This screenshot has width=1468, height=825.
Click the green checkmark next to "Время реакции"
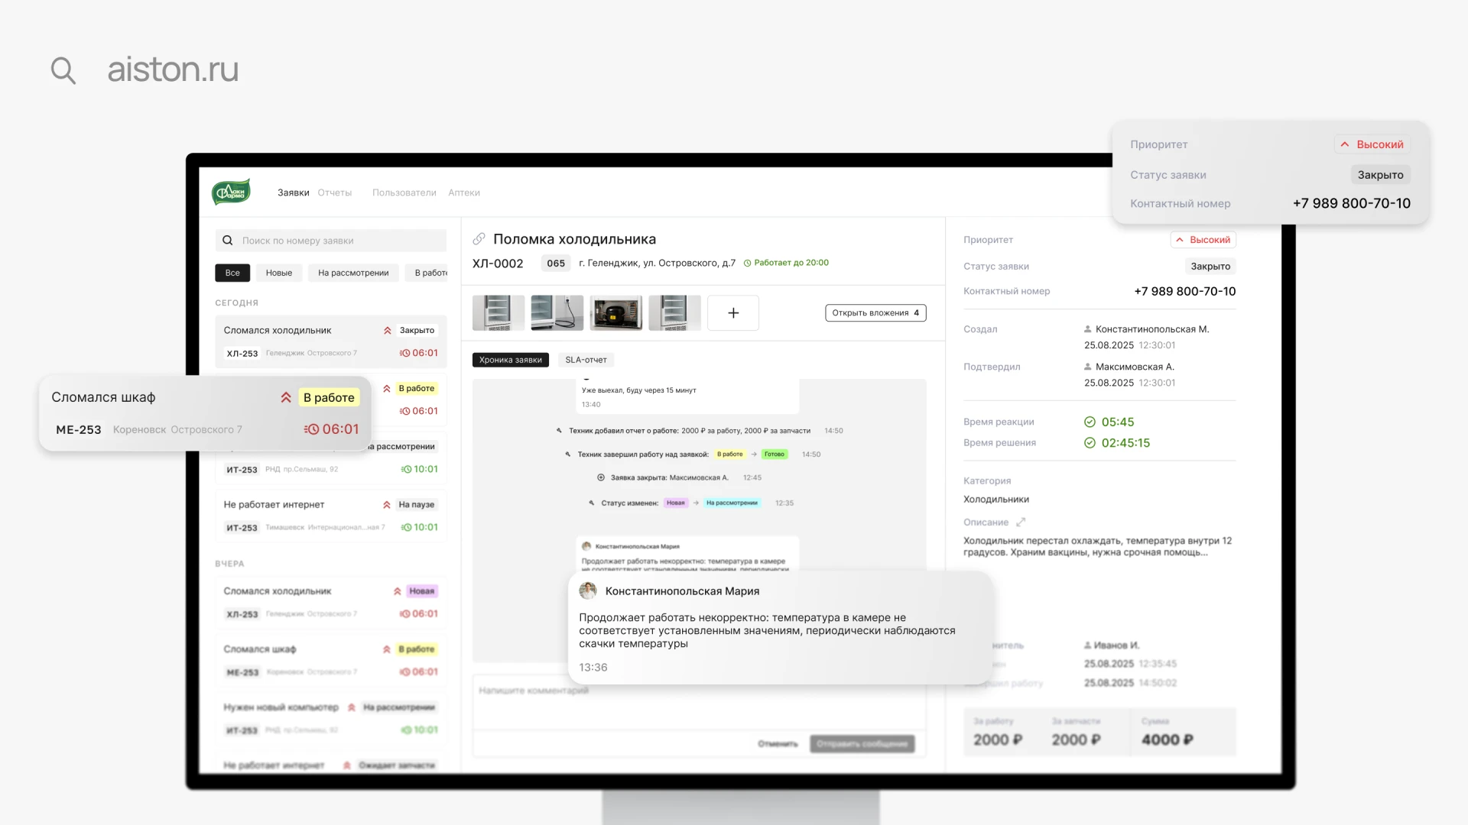pyautogui.click(x=1090, y=422)
